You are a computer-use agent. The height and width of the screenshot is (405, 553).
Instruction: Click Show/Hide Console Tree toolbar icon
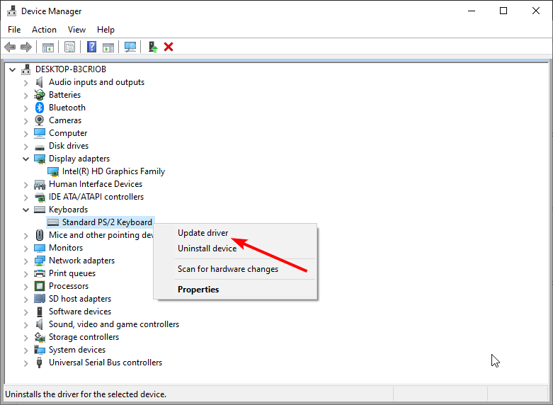pos(48,47)
